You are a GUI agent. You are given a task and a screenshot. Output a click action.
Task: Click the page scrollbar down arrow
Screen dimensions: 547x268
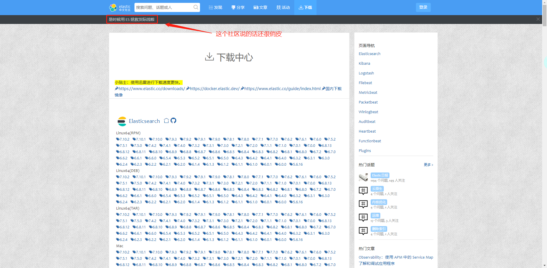[544, 265]
